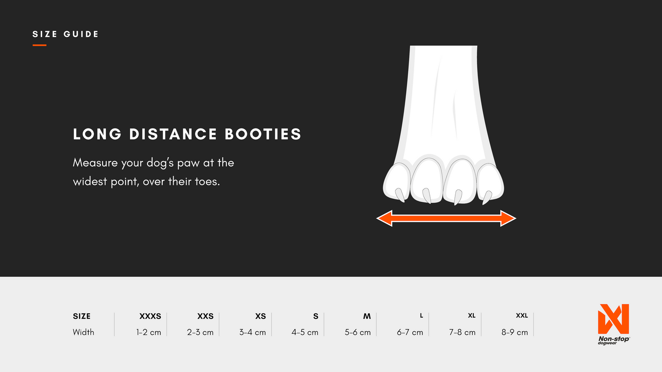Select the XXL size label

coord(522,315)
